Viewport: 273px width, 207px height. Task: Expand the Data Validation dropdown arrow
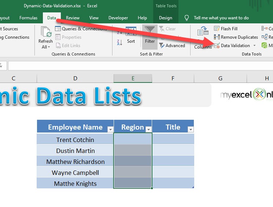pyautogui.click(x=255, y=46)
